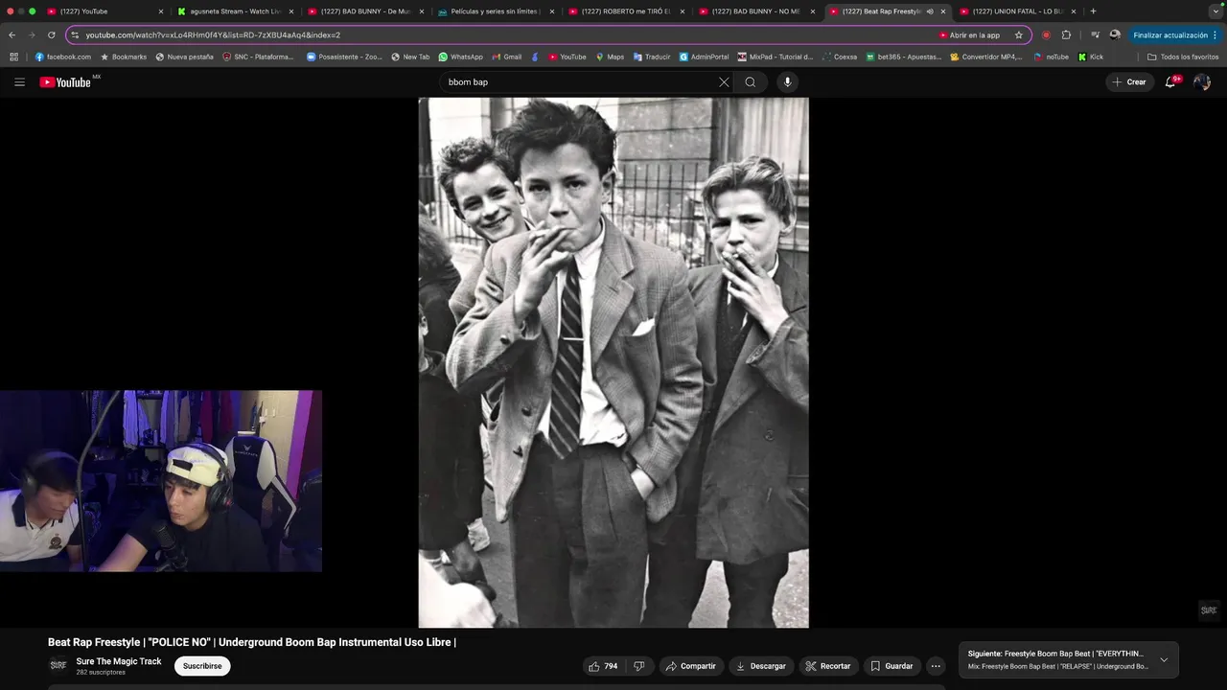1227x690 pixels.
Task: Switch to ROBERTO me TIRÓ tab
Action: point(626,11)
